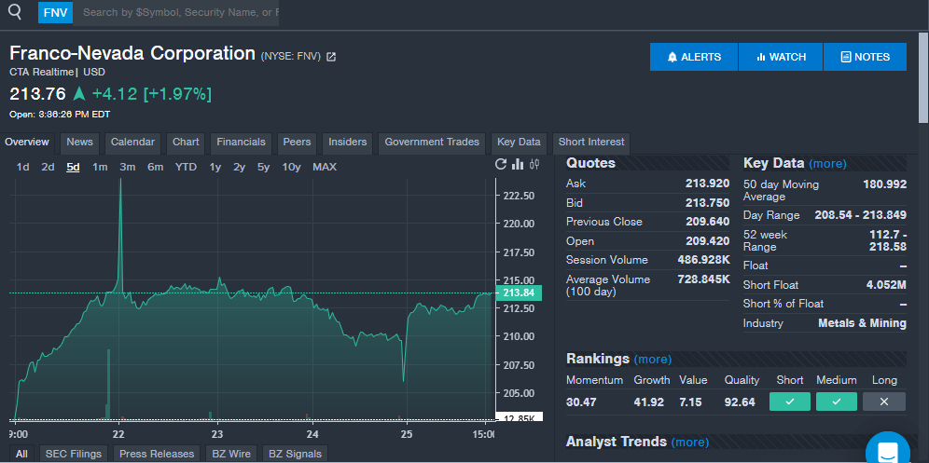Filter news feed by SEC Filings
Viewport: 929px width, 463px height.
click(x=73, y=454)
